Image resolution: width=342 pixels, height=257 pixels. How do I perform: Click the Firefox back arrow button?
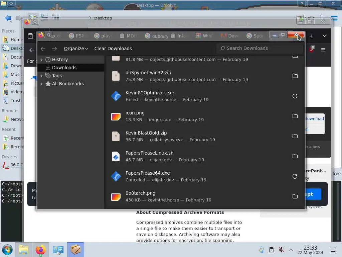[x=32, y=50]
